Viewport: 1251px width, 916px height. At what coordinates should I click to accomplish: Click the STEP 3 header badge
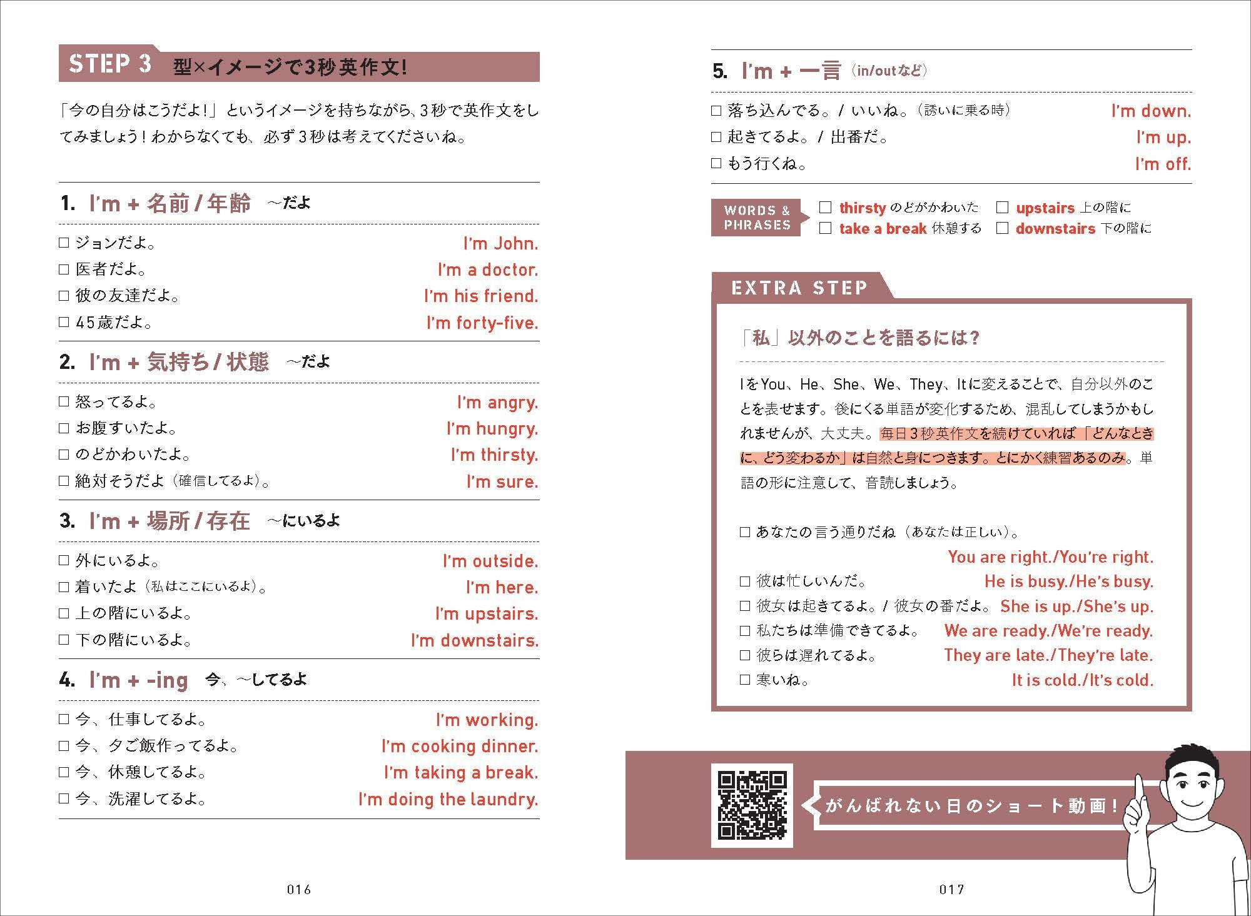[x=111, y=64]
